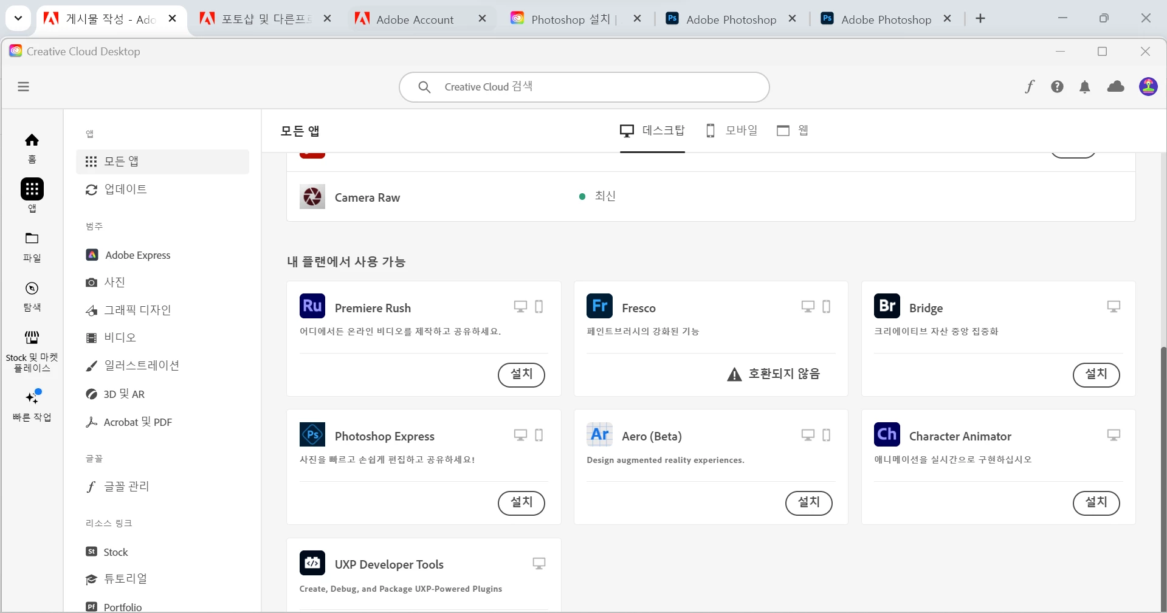The width and height of the screenshot is (1167, 613).
Task: Click the search magnifier icon
Action: coord(424,87)
